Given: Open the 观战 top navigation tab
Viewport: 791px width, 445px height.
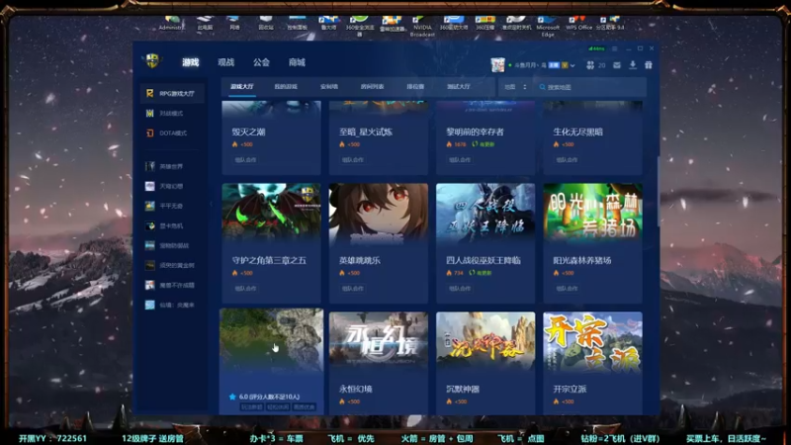Looking at the screenshot, I should (x=226, y=62).
